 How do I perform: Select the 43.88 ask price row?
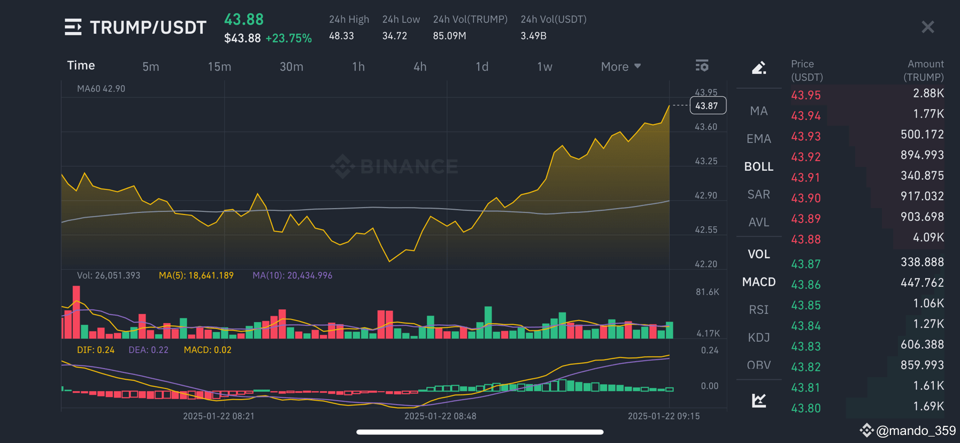867,239
